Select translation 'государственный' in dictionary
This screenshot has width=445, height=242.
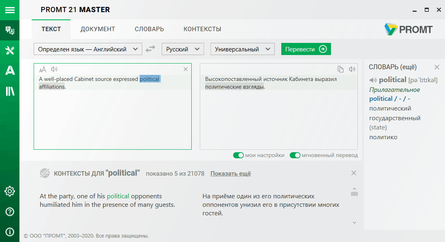395,118
